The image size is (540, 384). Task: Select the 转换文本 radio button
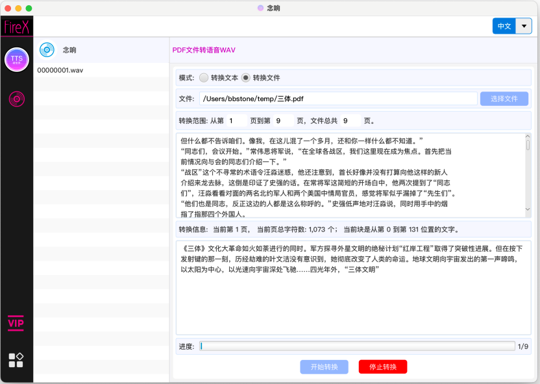tap(204, 78)
